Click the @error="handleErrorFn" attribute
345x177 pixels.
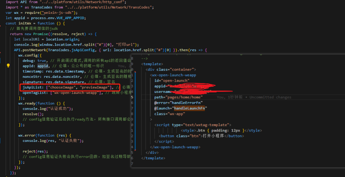(x=179, y=102)
